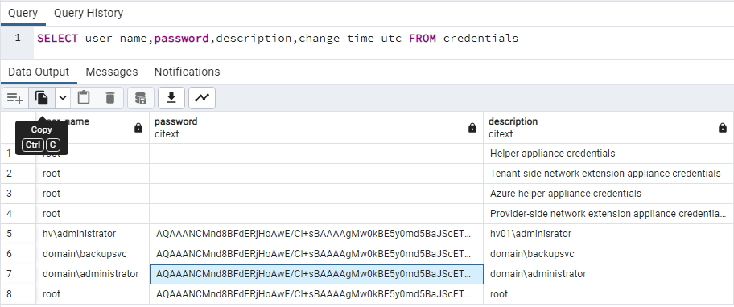734x307 pixels.
Task: Click the Save data changes database icon
Action: pyautogui.click(x=140, y=98)
